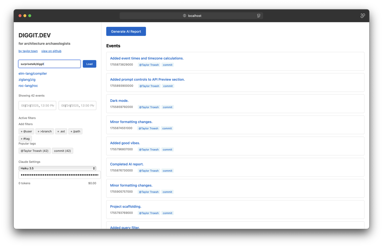Viewport: 383px width, 247px height.
Task: Click the end date-time field
Action: pos(77,106)
